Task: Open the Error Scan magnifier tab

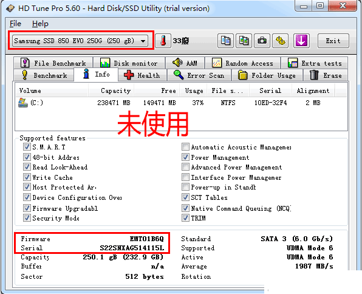Action: (x=199, y=75)
